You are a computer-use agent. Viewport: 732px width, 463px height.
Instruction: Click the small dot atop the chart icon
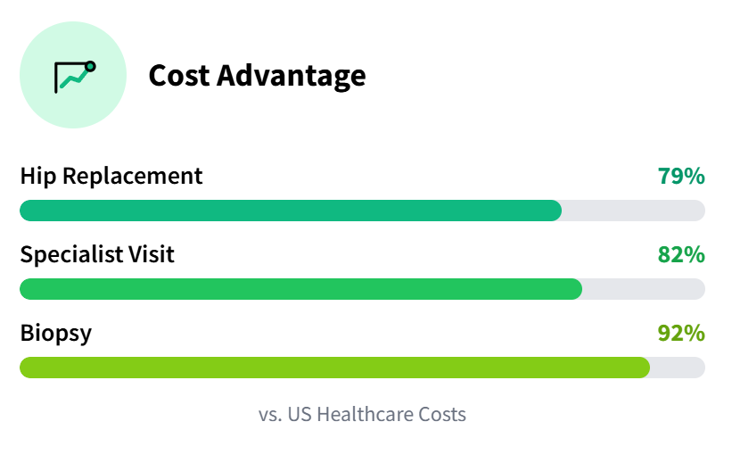coord(89,65)
